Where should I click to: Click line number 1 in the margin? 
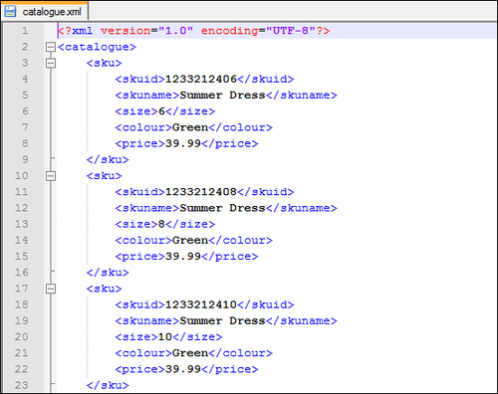coord(25,31)
